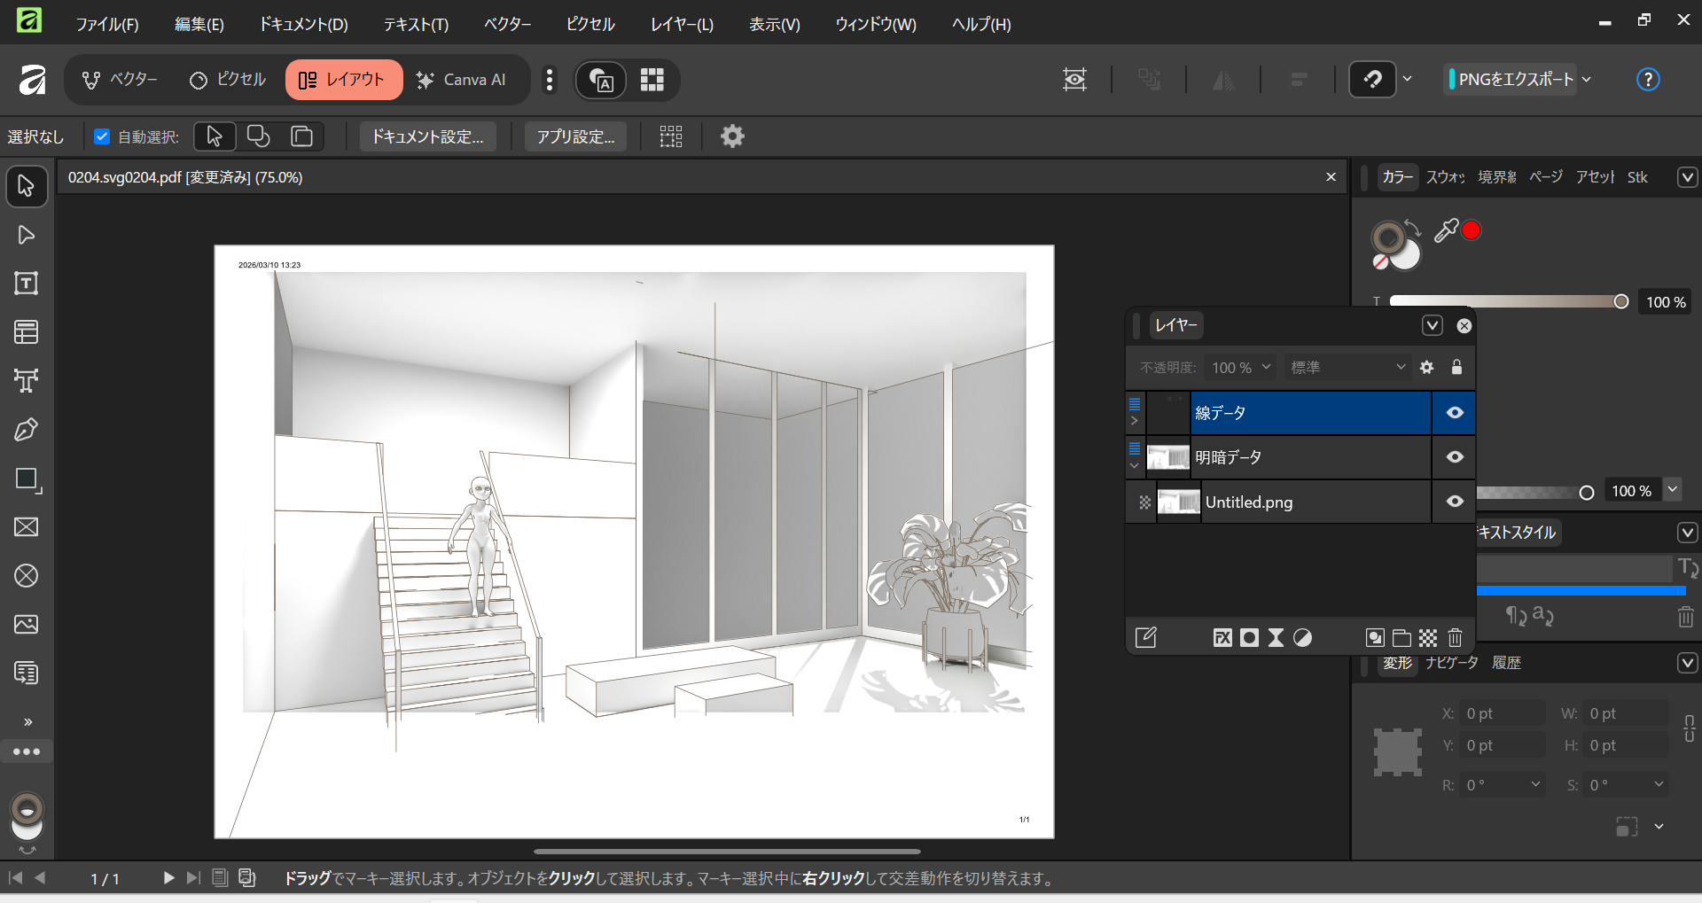
Task: Select the Table tool
Action: click(27, 332)
